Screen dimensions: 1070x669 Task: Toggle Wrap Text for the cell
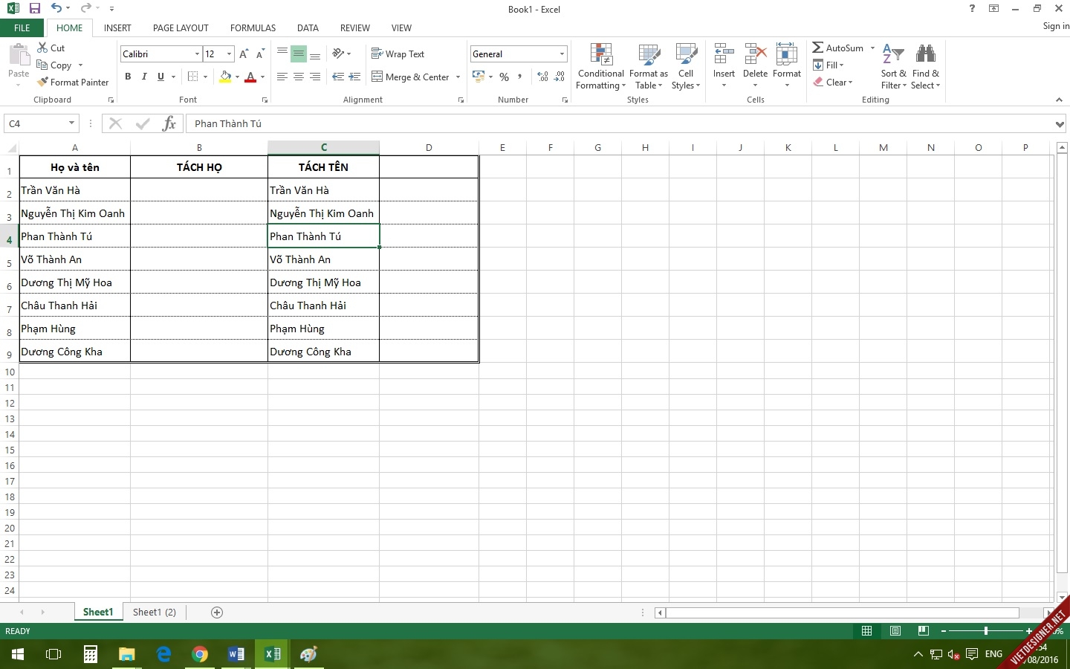(398, 54)
